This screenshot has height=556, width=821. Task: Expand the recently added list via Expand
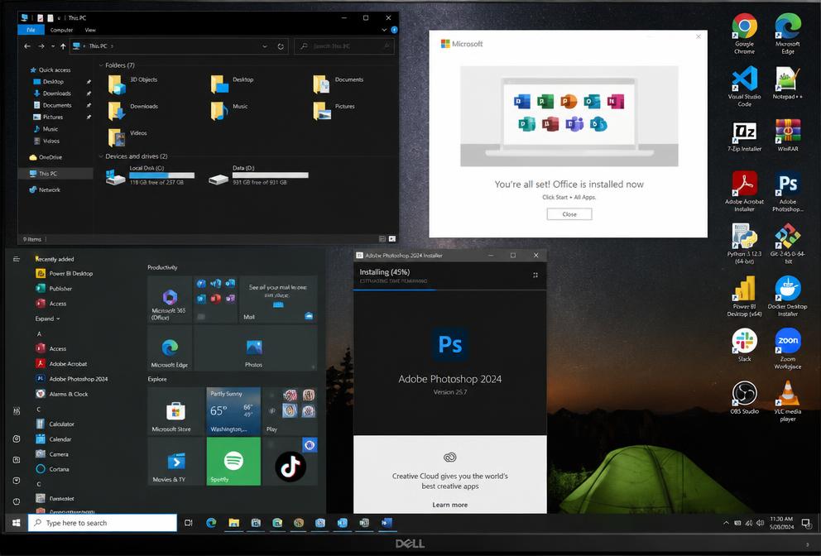pyautogui.click(x=48, y=319)
